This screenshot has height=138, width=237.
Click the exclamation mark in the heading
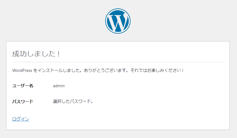(x=58, y=54)
